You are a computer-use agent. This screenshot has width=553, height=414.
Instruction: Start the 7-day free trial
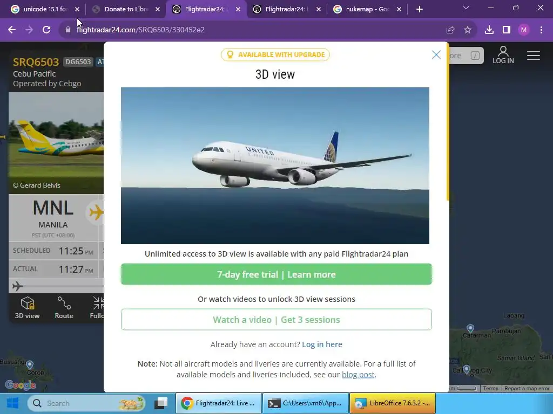(x=276, y=274)
